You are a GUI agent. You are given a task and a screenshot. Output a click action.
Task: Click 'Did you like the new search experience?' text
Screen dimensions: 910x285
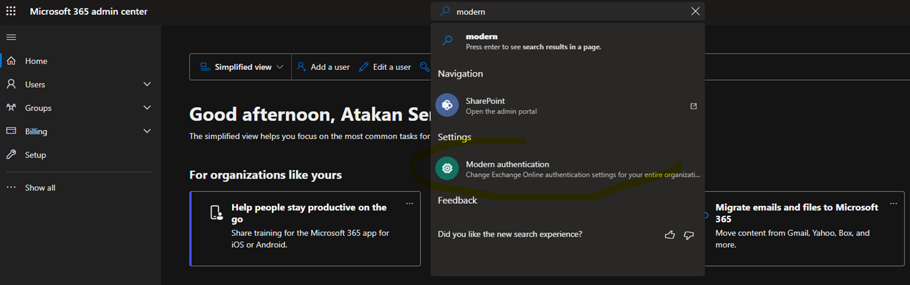pos(510,234)
